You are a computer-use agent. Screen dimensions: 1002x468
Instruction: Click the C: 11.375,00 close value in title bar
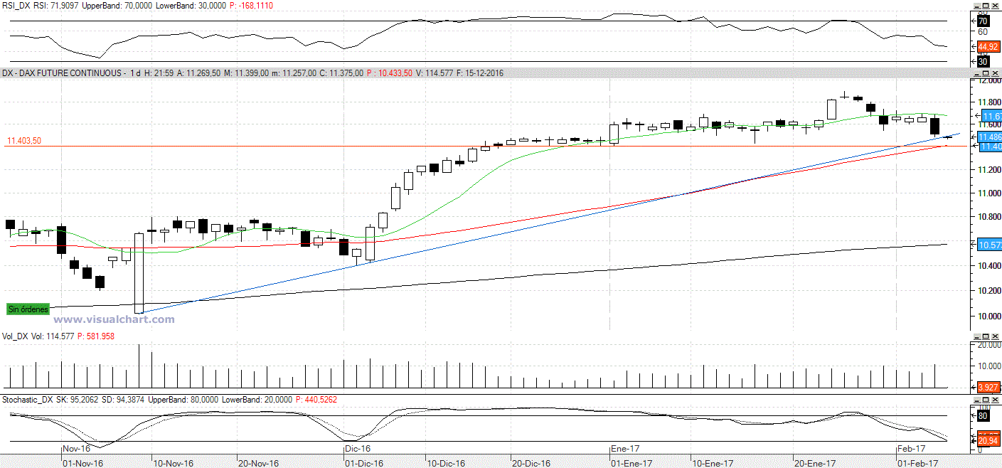(x=343, y=73)
